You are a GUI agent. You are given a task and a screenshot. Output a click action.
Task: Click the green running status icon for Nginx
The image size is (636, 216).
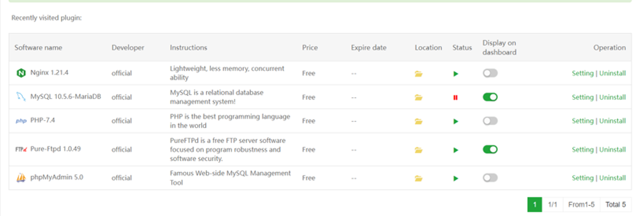[x=456, y=73]
